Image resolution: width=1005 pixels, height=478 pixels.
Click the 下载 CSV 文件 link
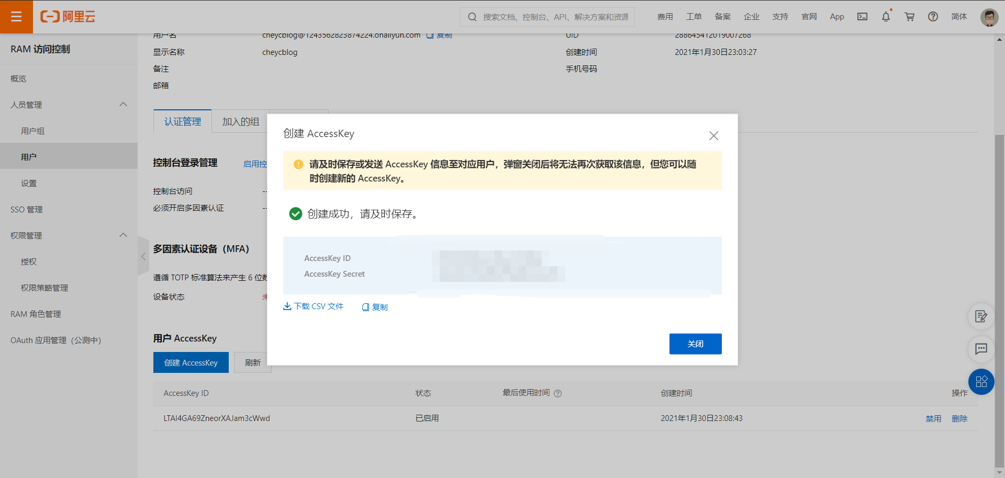(x=318, y=306)
